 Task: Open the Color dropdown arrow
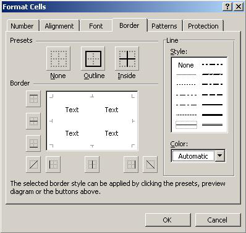[220, 156]
